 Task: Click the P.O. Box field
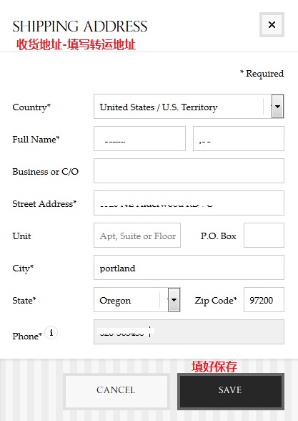point(264,235)
